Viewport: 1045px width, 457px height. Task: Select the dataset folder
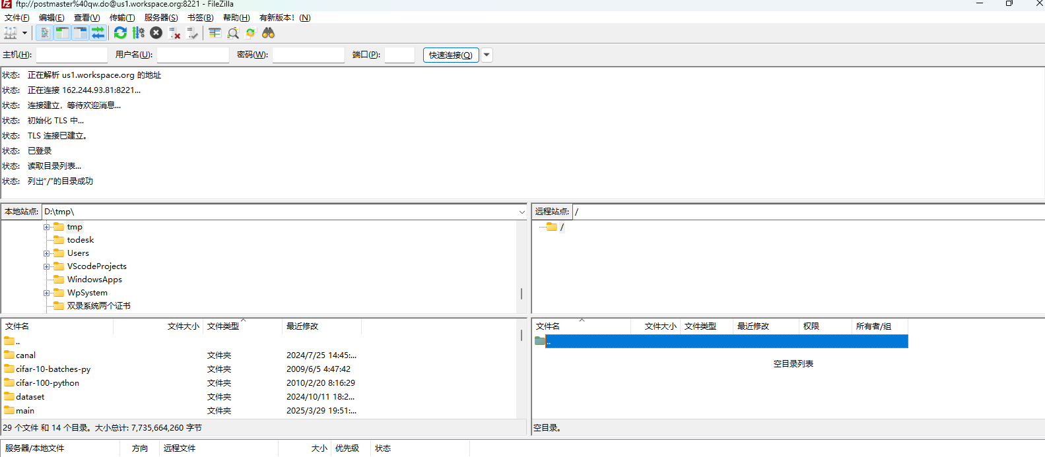tap(30, 397)
